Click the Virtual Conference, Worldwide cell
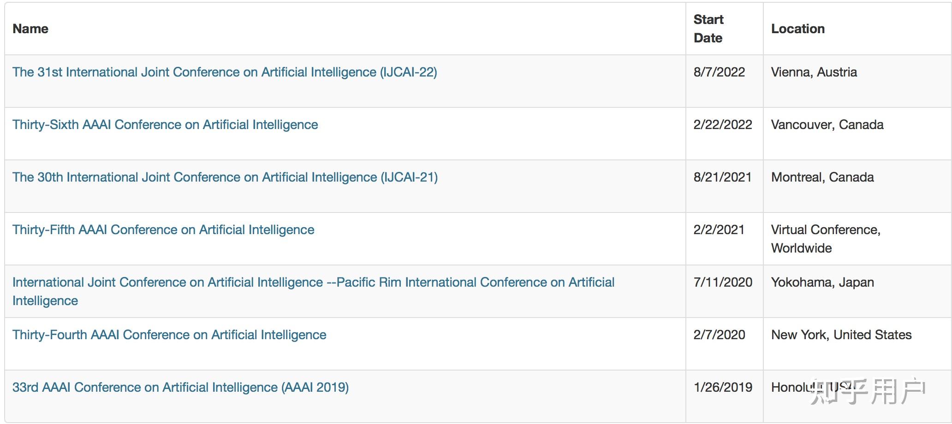 coord(826,239)
